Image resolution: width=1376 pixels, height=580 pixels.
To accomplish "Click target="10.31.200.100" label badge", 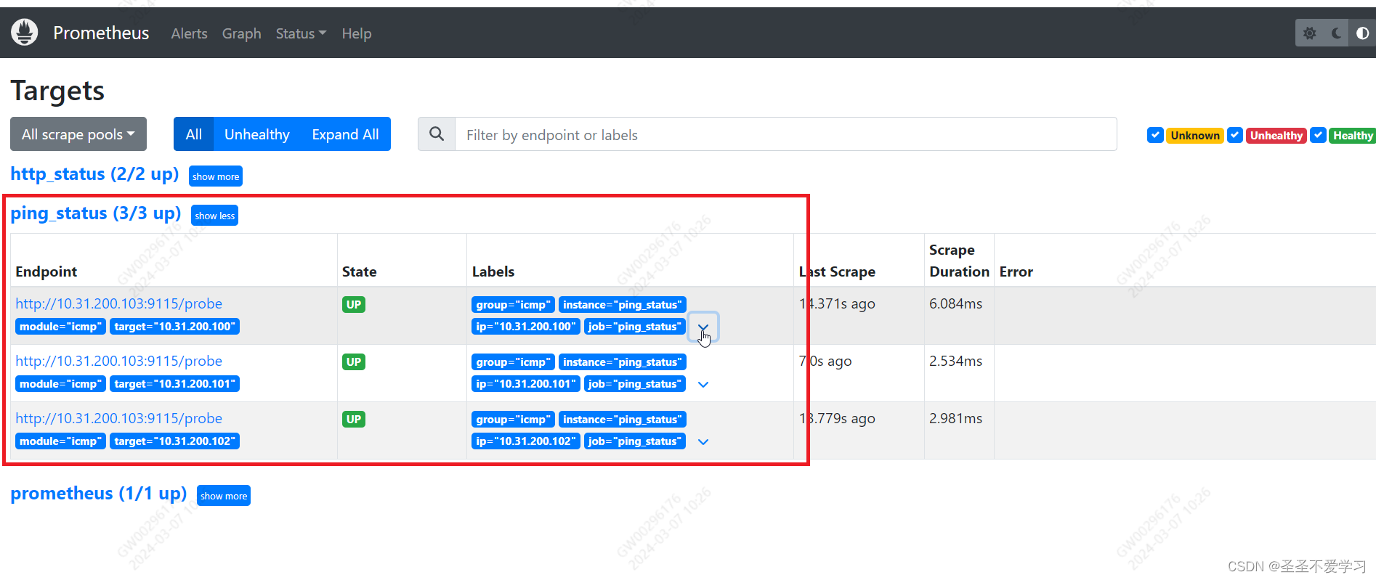I will [174, 327].
